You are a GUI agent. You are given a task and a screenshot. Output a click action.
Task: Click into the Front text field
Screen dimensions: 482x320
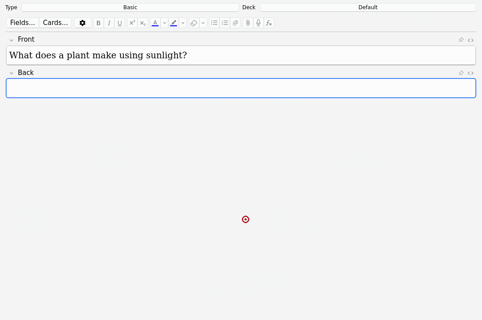pos(241,55)
